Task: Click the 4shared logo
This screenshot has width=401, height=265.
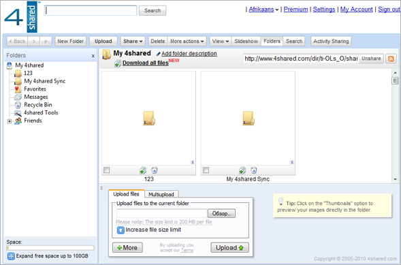Action: click(22, 17)
